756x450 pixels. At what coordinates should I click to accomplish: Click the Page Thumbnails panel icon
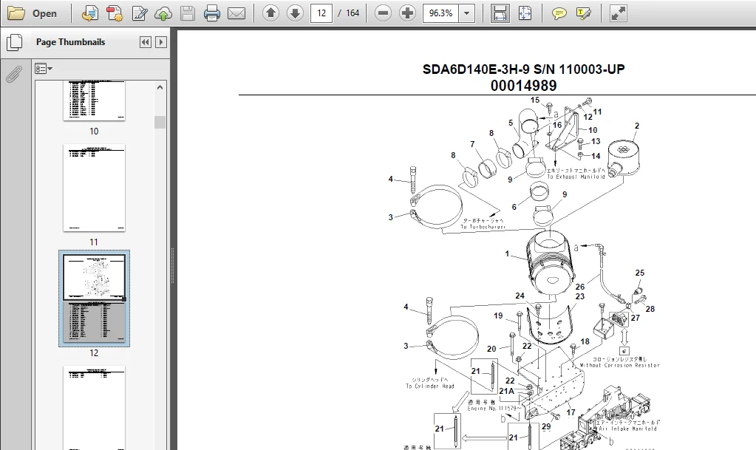pos(14,42)
